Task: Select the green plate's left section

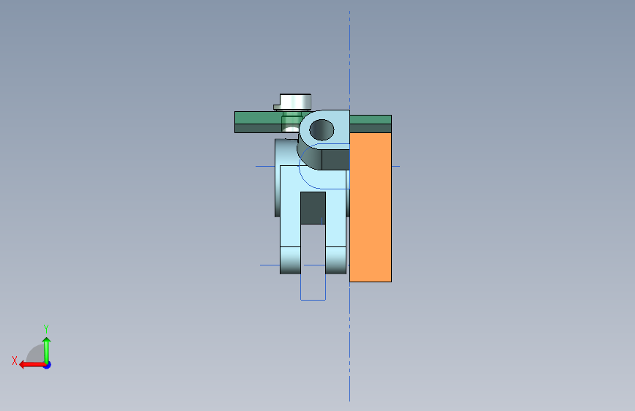Action: tap(258, 122)
